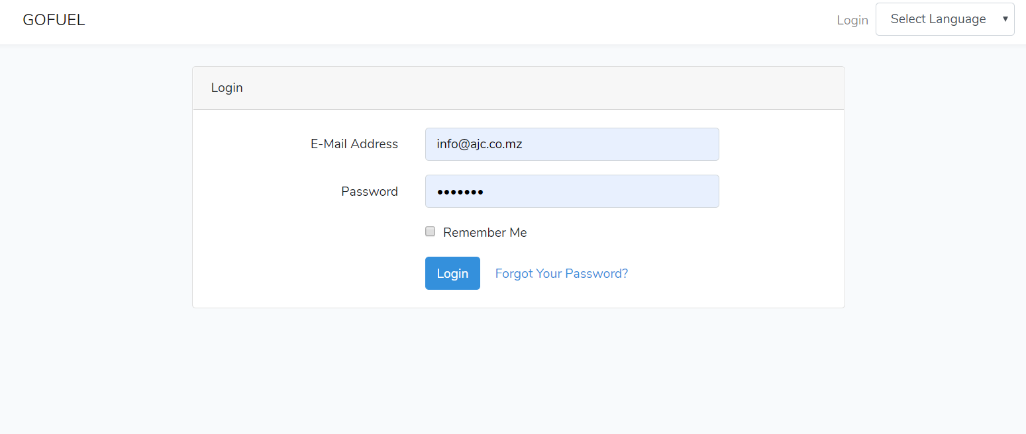This screenshot has width=1026, height=434.
Task: Click empty right end of the email field
Action: [689, 144]
